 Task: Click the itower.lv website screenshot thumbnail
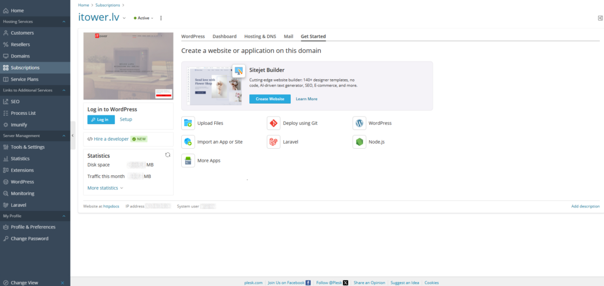128,66
